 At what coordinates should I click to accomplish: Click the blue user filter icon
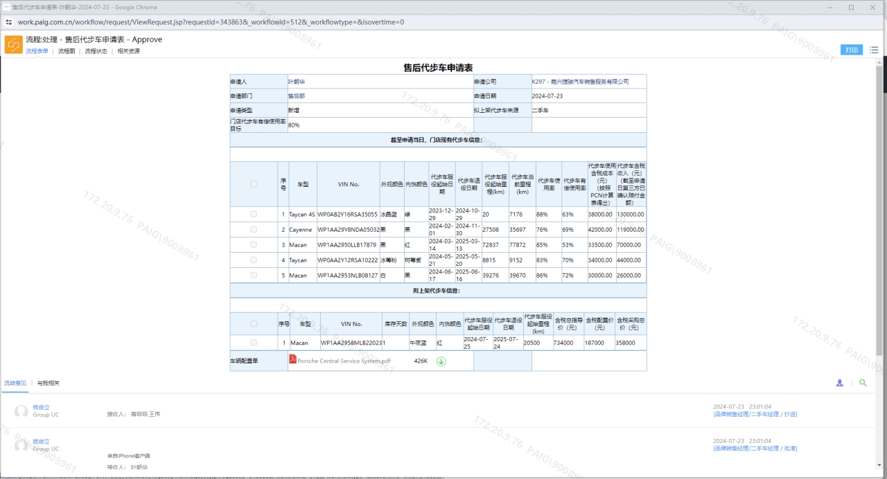tap(840, 382)
